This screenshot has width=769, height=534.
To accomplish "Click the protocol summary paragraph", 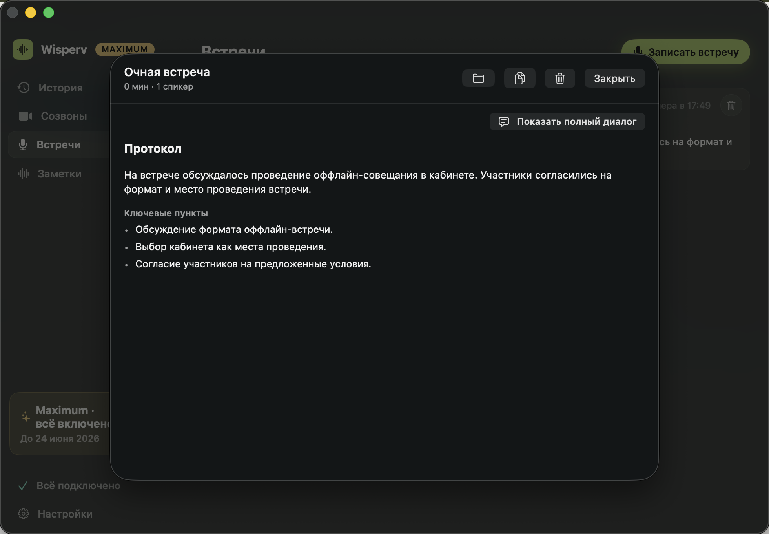I will click(x=368, y=182).
